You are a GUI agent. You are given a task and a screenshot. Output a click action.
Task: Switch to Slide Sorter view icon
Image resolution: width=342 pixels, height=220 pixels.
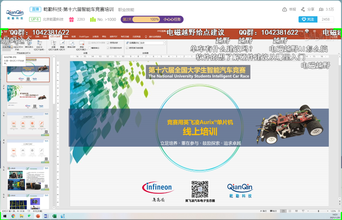(x=290, y=211)
